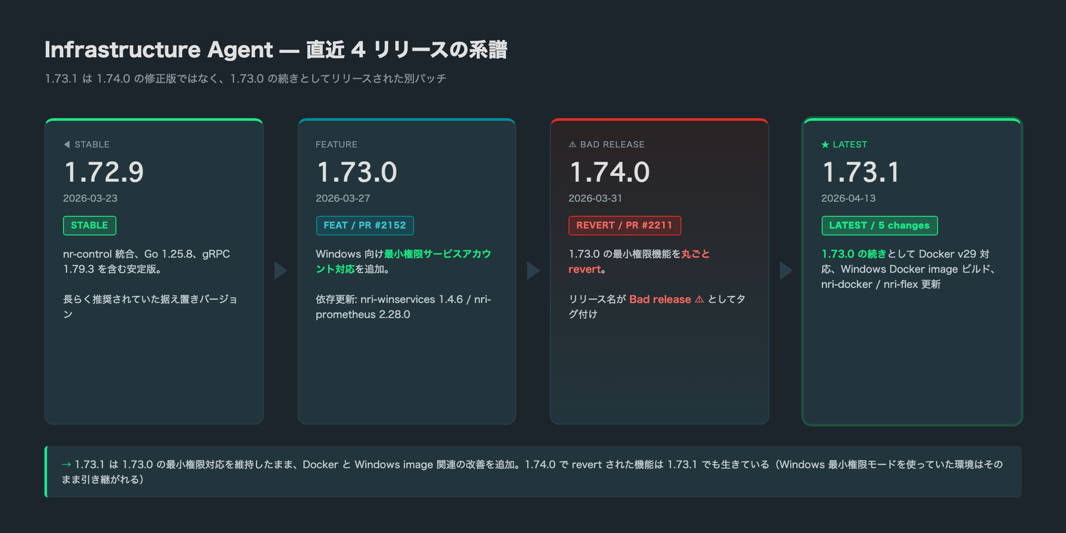Click the FEAT / PR #2152 badge

(365, 226)
